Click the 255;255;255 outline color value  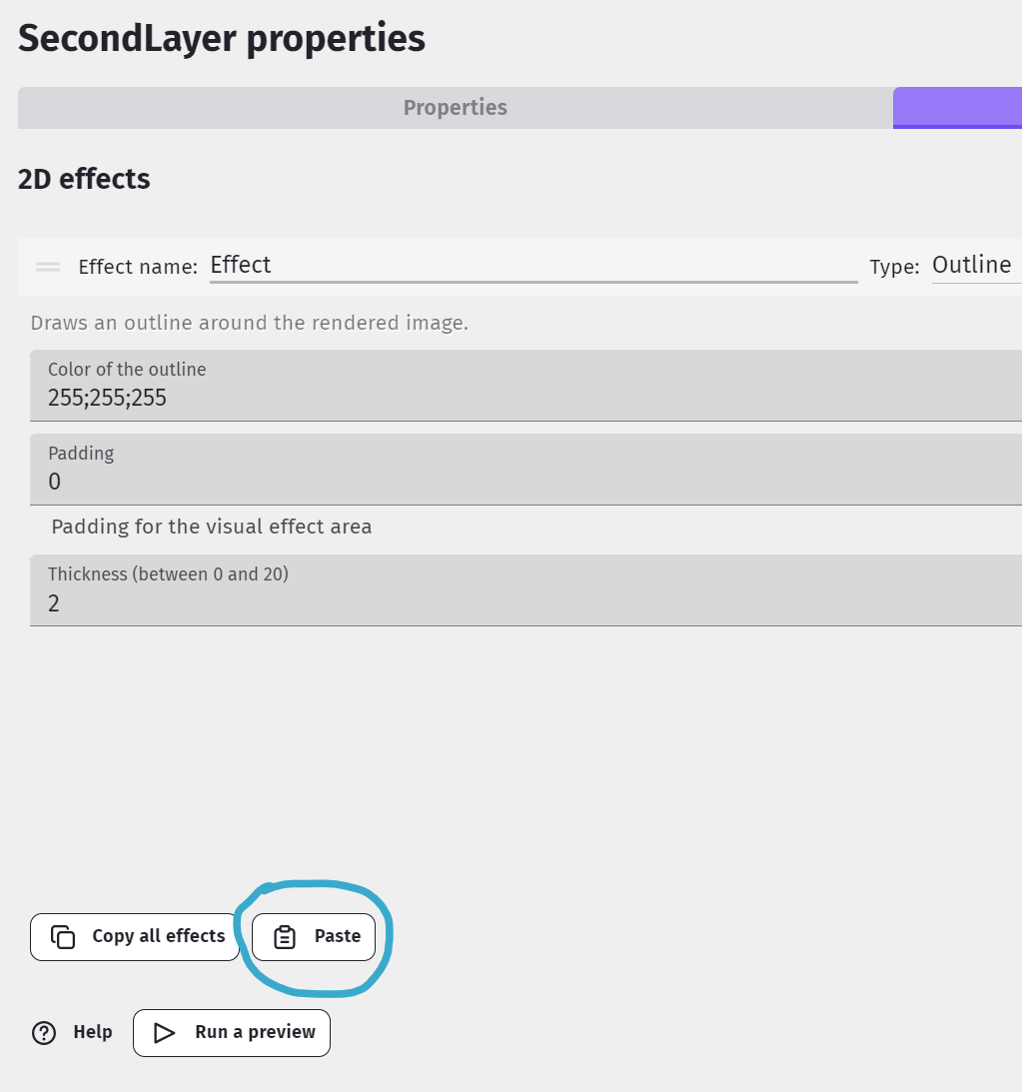108,399
